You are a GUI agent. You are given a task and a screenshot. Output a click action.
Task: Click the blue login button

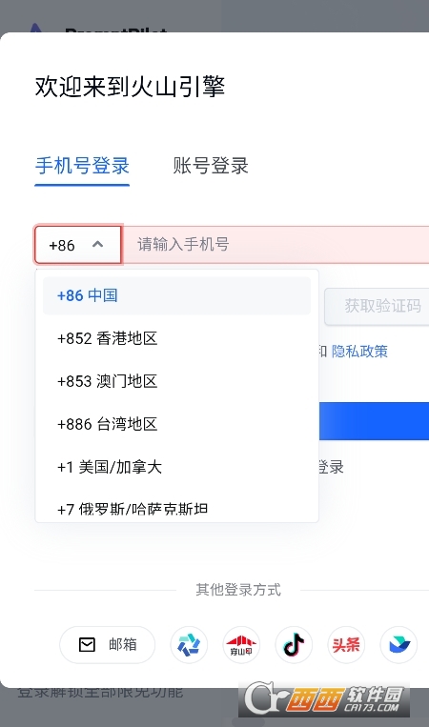point(374,421)
